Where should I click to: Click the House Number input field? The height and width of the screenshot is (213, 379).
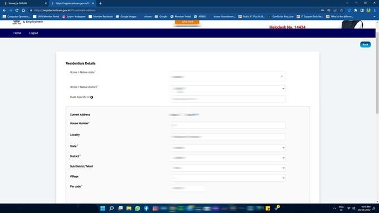tap(228, 125)
